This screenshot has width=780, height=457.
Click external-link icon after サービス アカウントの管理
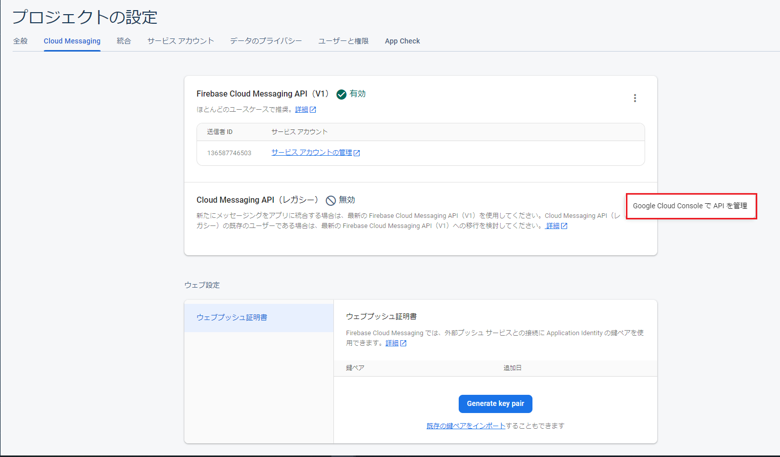tap(357, 153)
